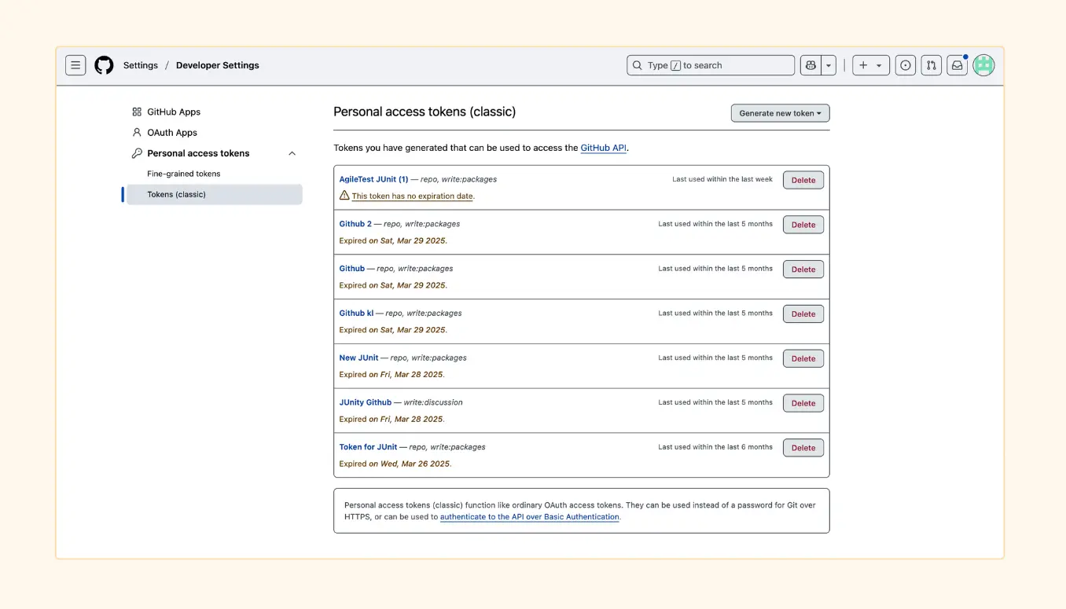Click JUnity Github's 'write:discussion' scope text

(433, 402)
